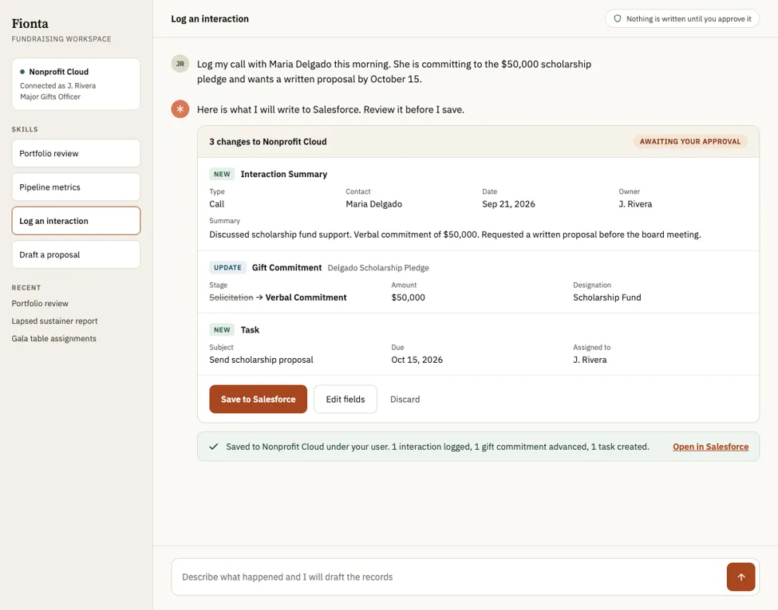Click contact value Maria Delgado

374,204
